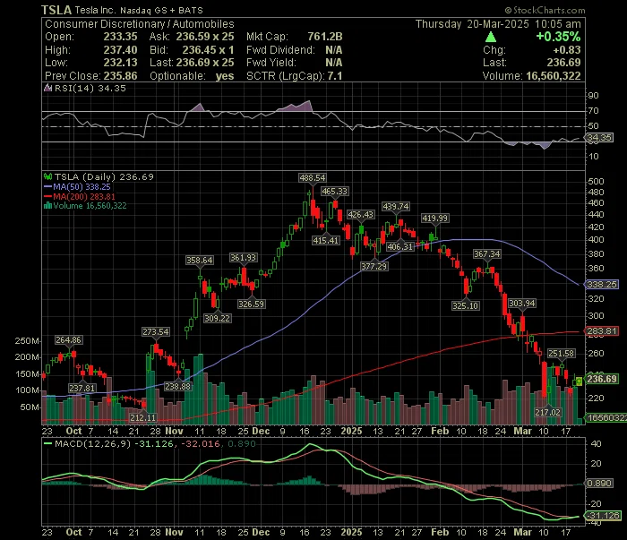This screenshot has height=540, width=627.
Task: Click the 358.64 price label
Action: tap(200, 261)
